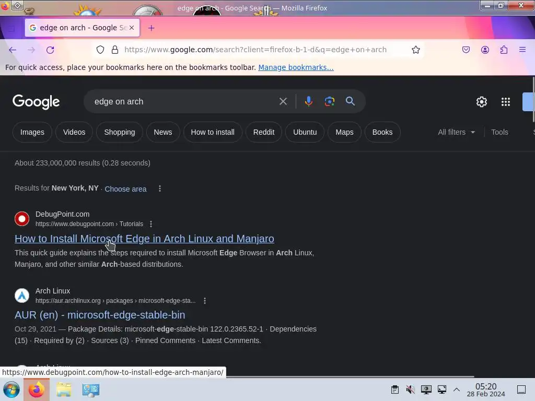Select the Reddit filter chip
Image resolution: width=535 pixels, height=401 pixels.
coord(264,132)
